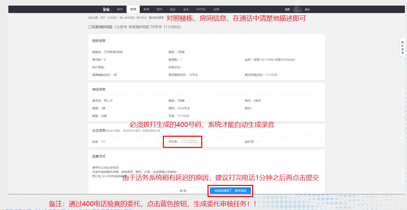Click the 楼层数: 1 field
Viewport: 407px width, 210px height.
[x=175, y=60]
